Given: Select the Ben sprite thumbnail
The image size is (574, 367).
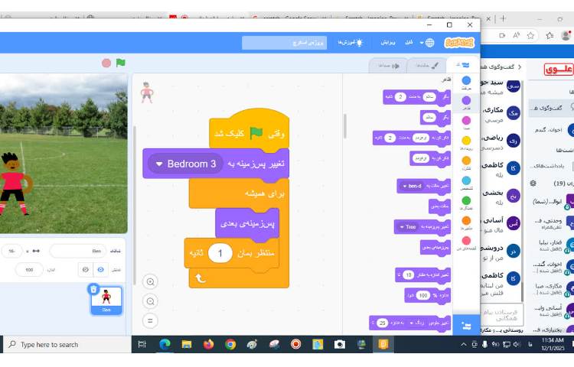Looking at the screenshot, I should pos(106,300).
